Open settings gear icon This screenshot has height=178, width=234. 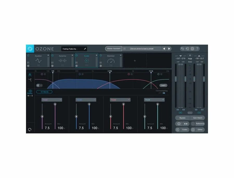point(192,49)
